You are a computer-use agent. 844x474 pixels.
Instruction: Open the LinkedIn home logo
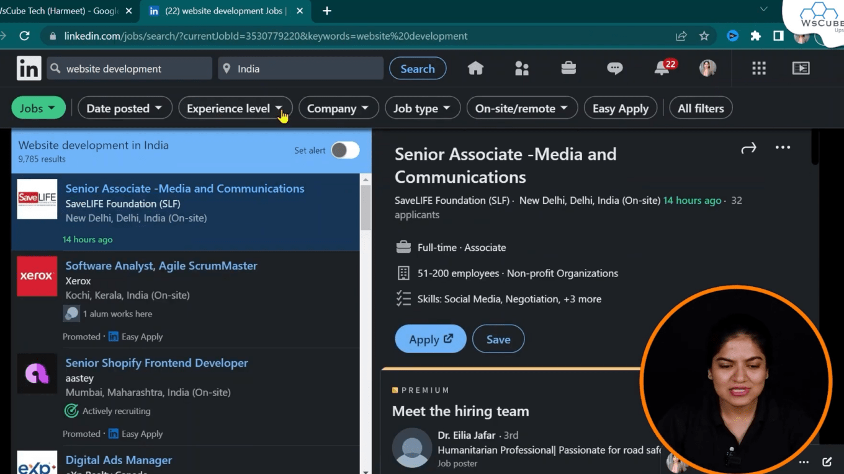coord(29,69)
